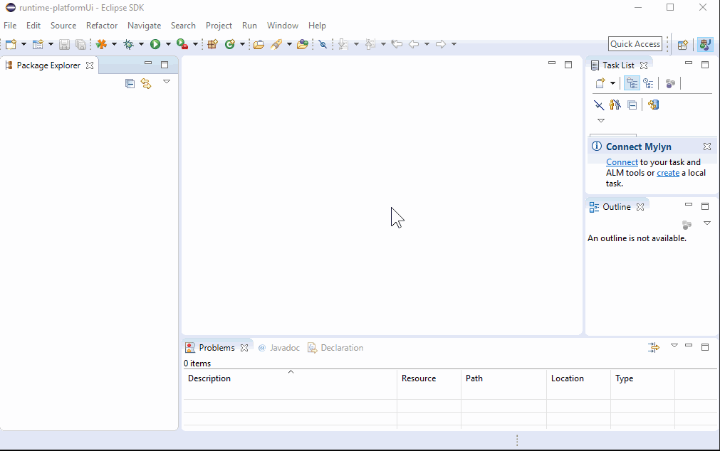The image size is (720, 451).
Task: Toggle Link with Editor in Package Explorer
Action: tap(146, 83)
